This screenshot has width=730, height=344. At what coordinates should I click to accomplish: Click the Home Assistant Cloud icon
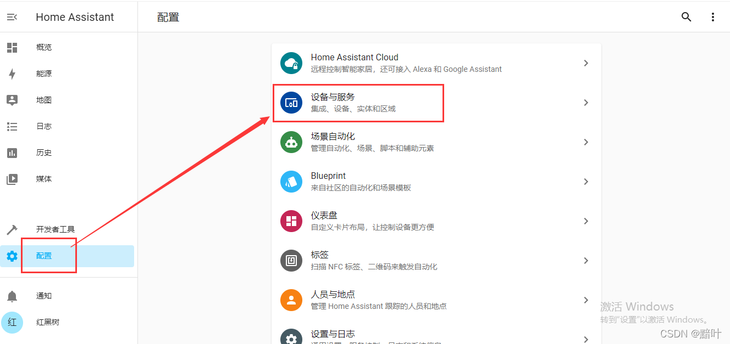[291, 63]
